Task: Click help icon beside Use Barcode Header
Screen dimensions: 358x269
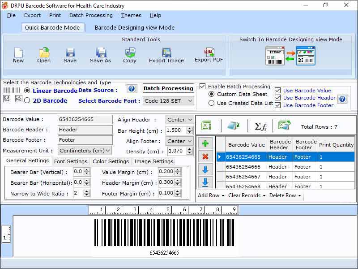Action: [x=342, y=99]
